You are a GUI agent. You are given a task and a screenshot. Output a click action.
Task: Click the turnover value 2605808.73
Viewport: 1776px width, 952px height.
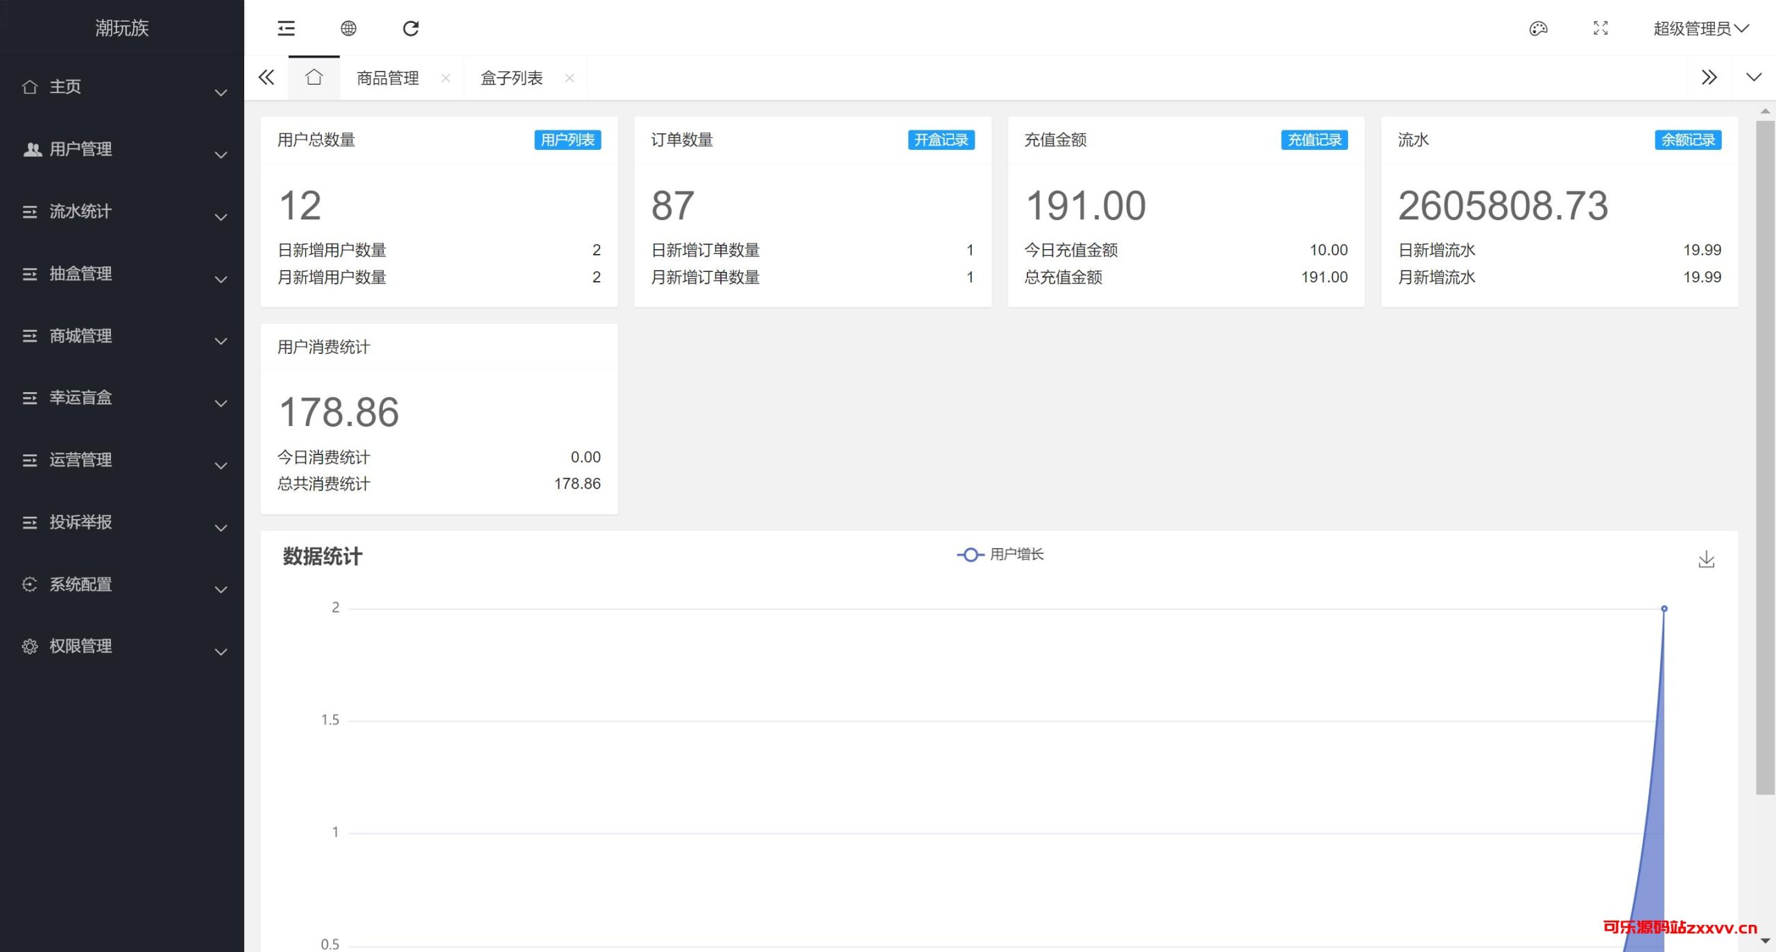coord(1503,205)
